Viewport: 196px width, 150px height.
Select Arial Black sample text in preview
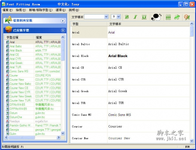point(118,56)
